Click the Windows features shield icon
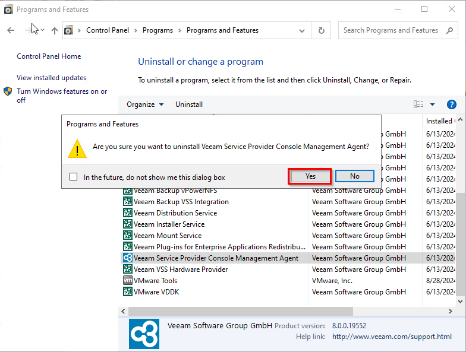The width and height of the screenshot is (466, 352). [x=8, y=91]
